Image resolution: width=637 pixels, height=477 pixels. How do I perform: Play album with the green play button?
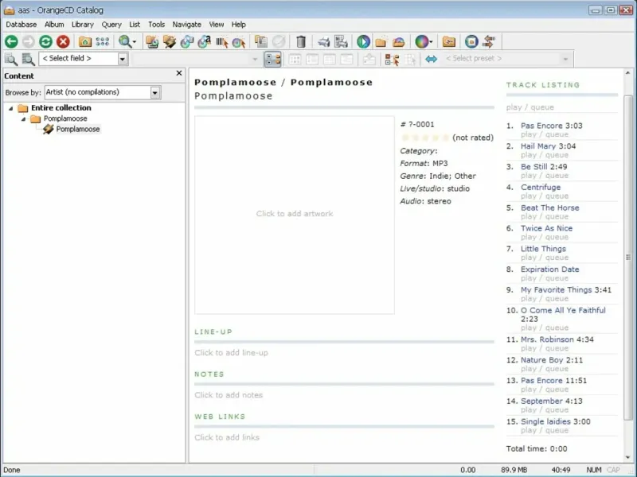tap(363, 41)
